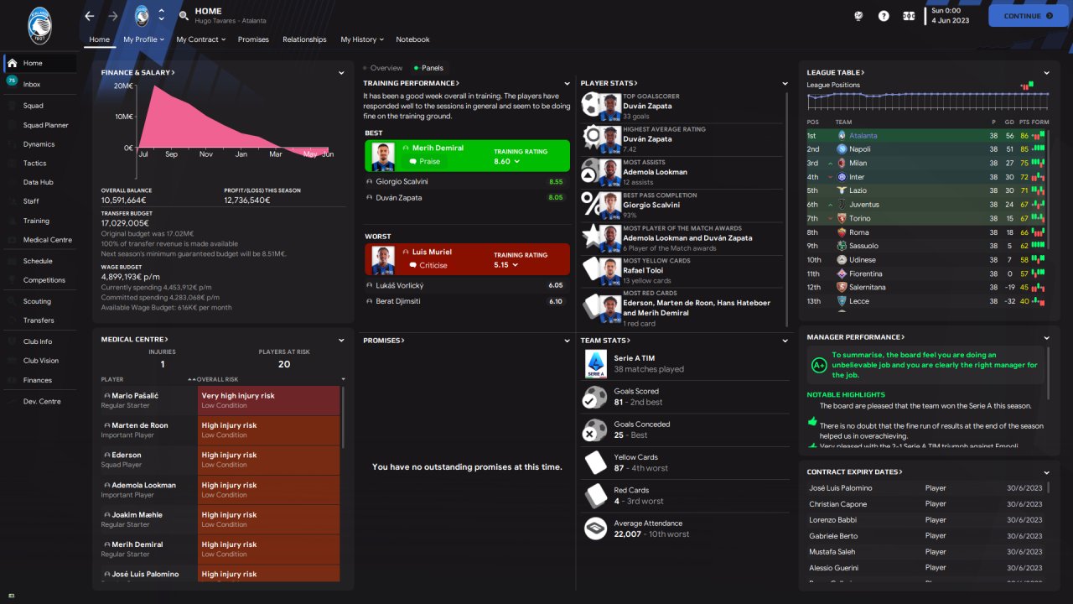Click Luis Muriel's portrait in Training Performance
This screenshot has width=1073, height=604.
click(384, 259)
